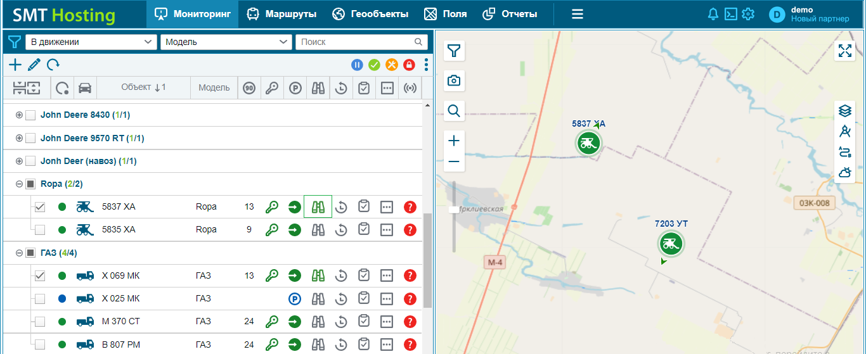This screenshot has height=354, width=866.
Task: Uncheck the 5837 XA checkbox
Action: point(39,206)
